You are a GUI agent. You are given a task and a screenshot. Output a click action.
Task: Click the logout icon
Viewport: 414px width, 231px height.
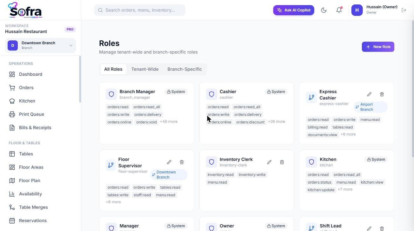[404, 10]
